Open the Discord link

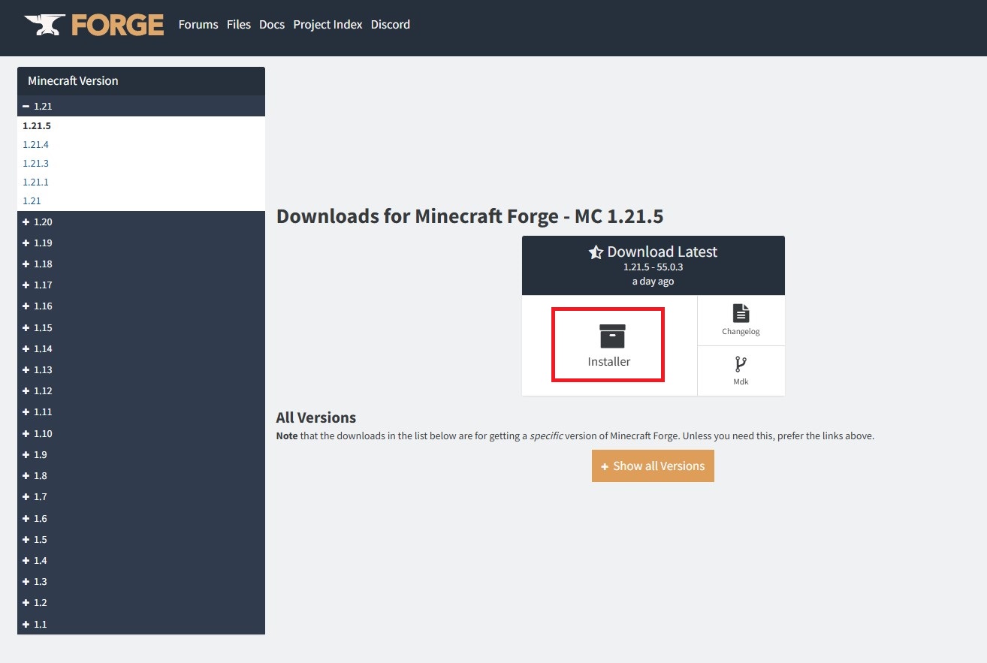[391, 25]
